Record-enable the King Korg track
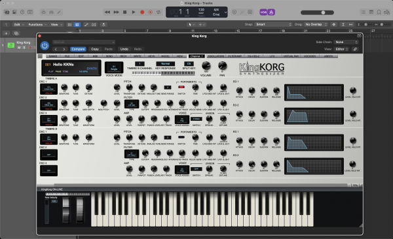 point(30,48)
